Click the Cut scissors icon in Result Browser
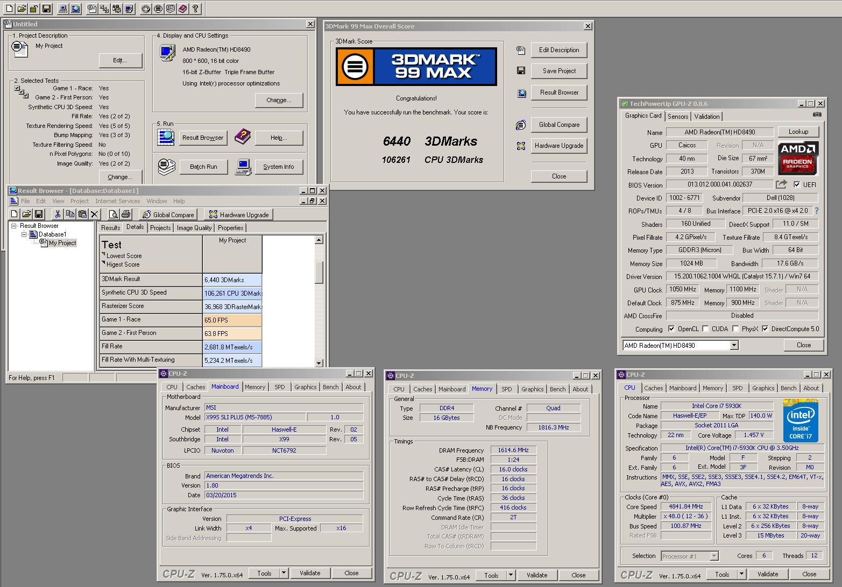 (58, 214)
